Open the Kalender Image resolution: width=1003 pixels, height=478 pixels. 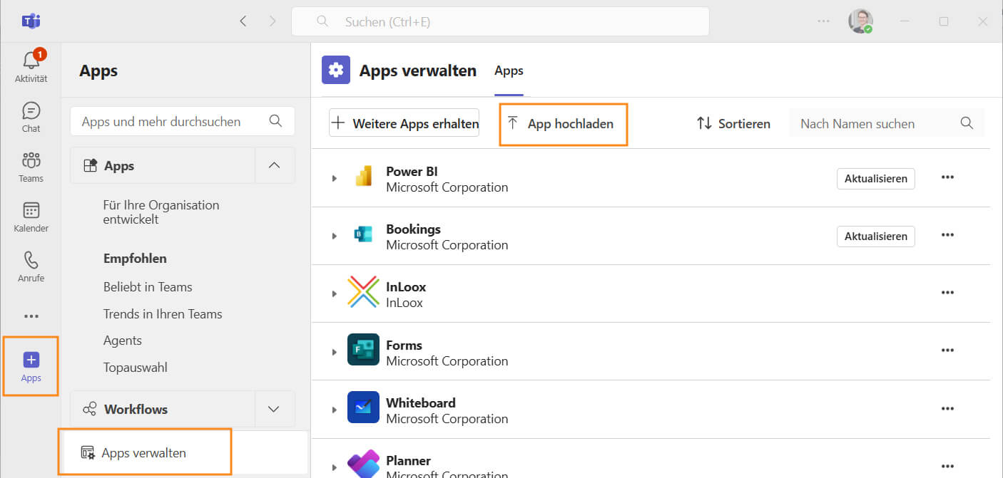[31, 216]
